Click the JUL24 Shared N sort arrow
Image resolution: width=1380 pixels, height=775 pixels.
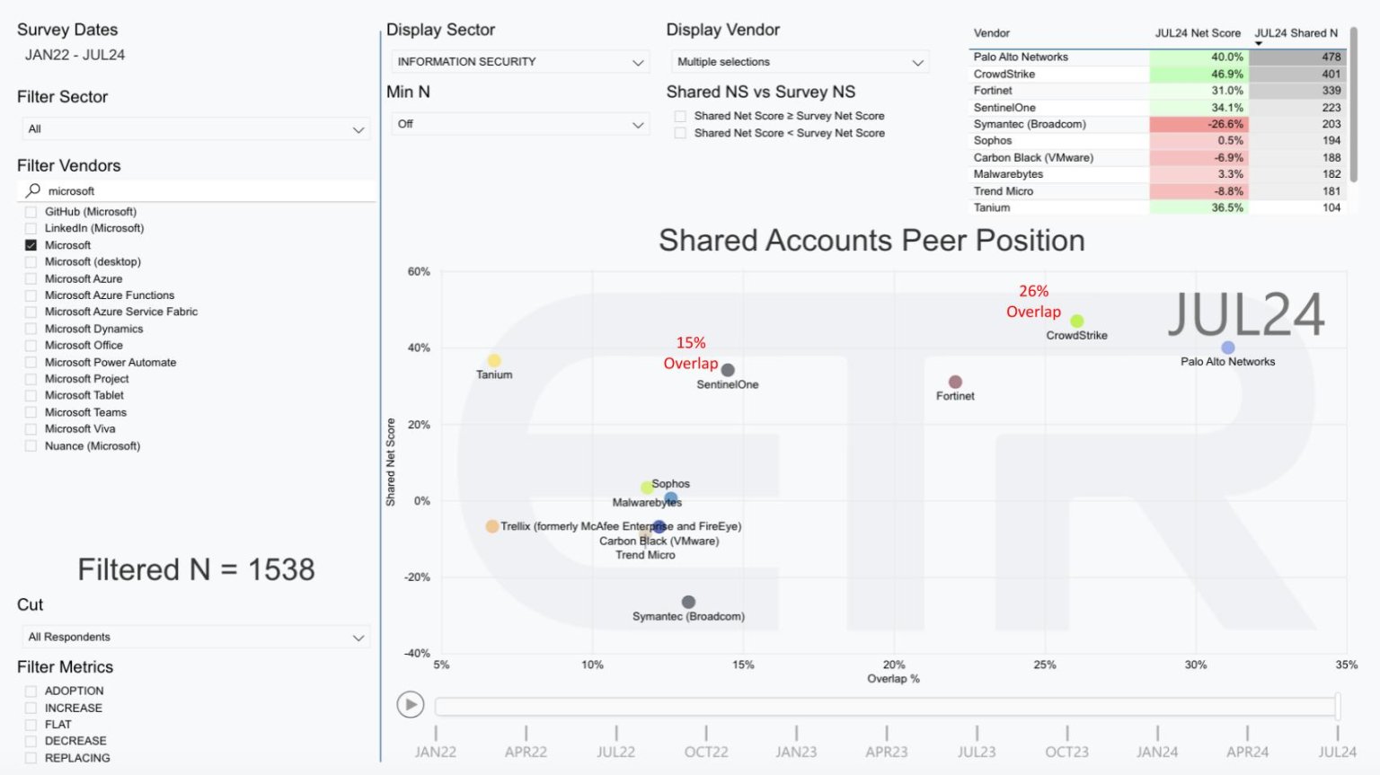click(1259, 43)
